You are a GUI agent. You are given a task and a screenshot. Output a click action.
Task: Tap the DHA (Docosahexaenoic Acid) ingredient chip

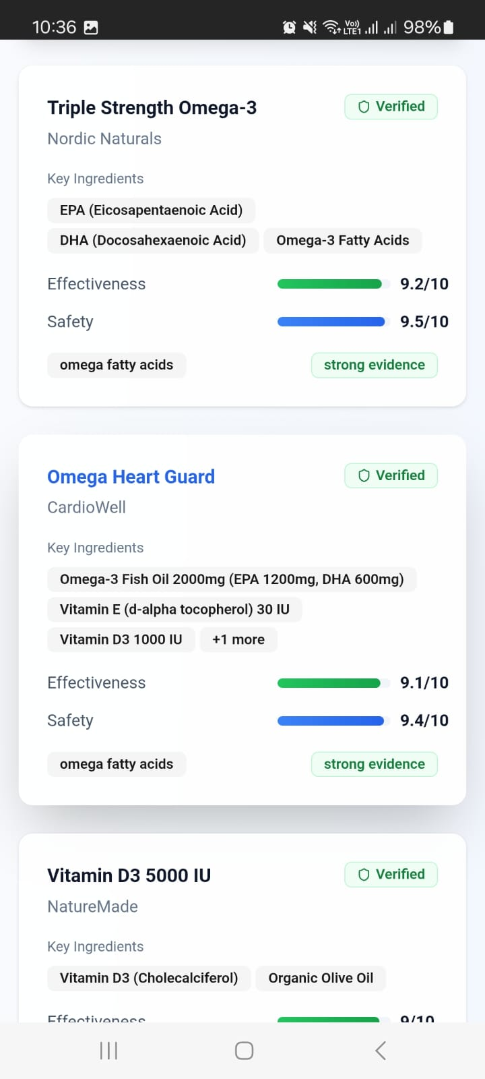tap(153, 240)
